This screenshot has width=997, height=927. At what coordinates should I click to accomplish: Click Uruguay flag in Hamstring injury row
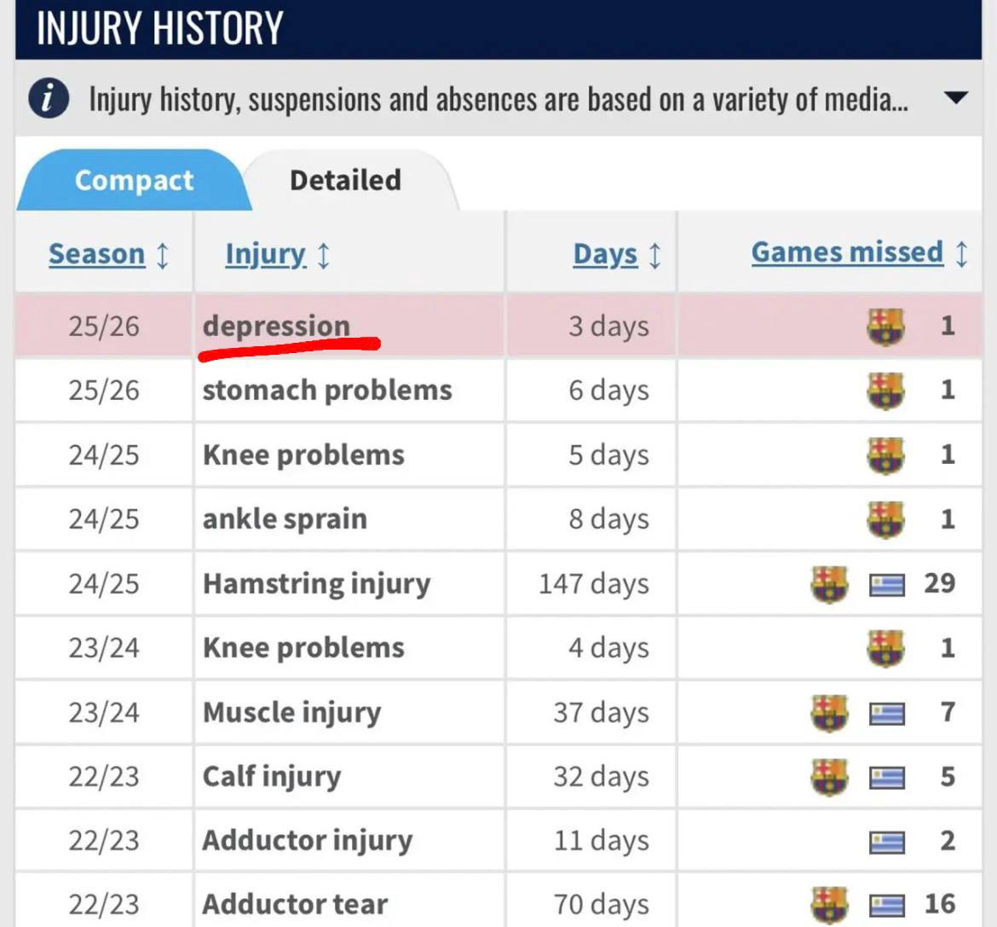pyautogui.click(x=887, y=585)
